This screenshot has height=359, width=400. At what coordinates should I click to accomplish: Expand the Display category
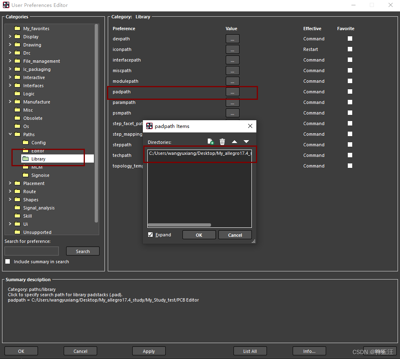pos(10,37)
